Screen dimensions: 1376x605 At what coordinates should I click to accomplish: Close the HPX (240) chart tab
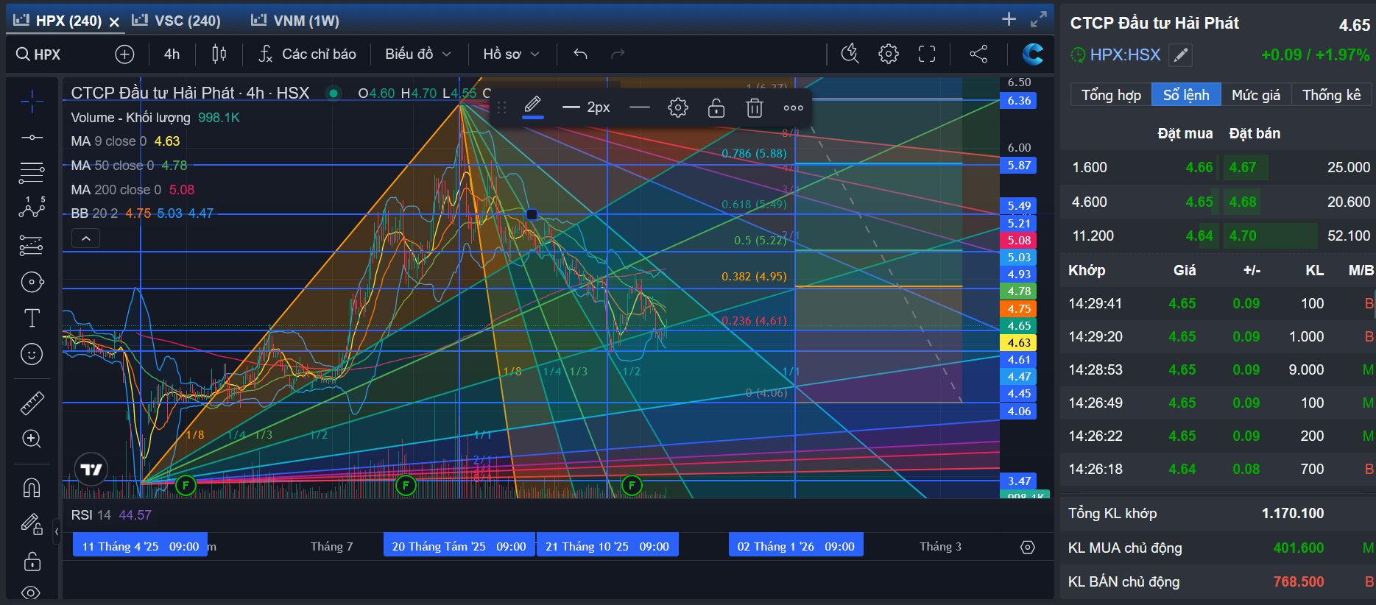coord(114,22)
